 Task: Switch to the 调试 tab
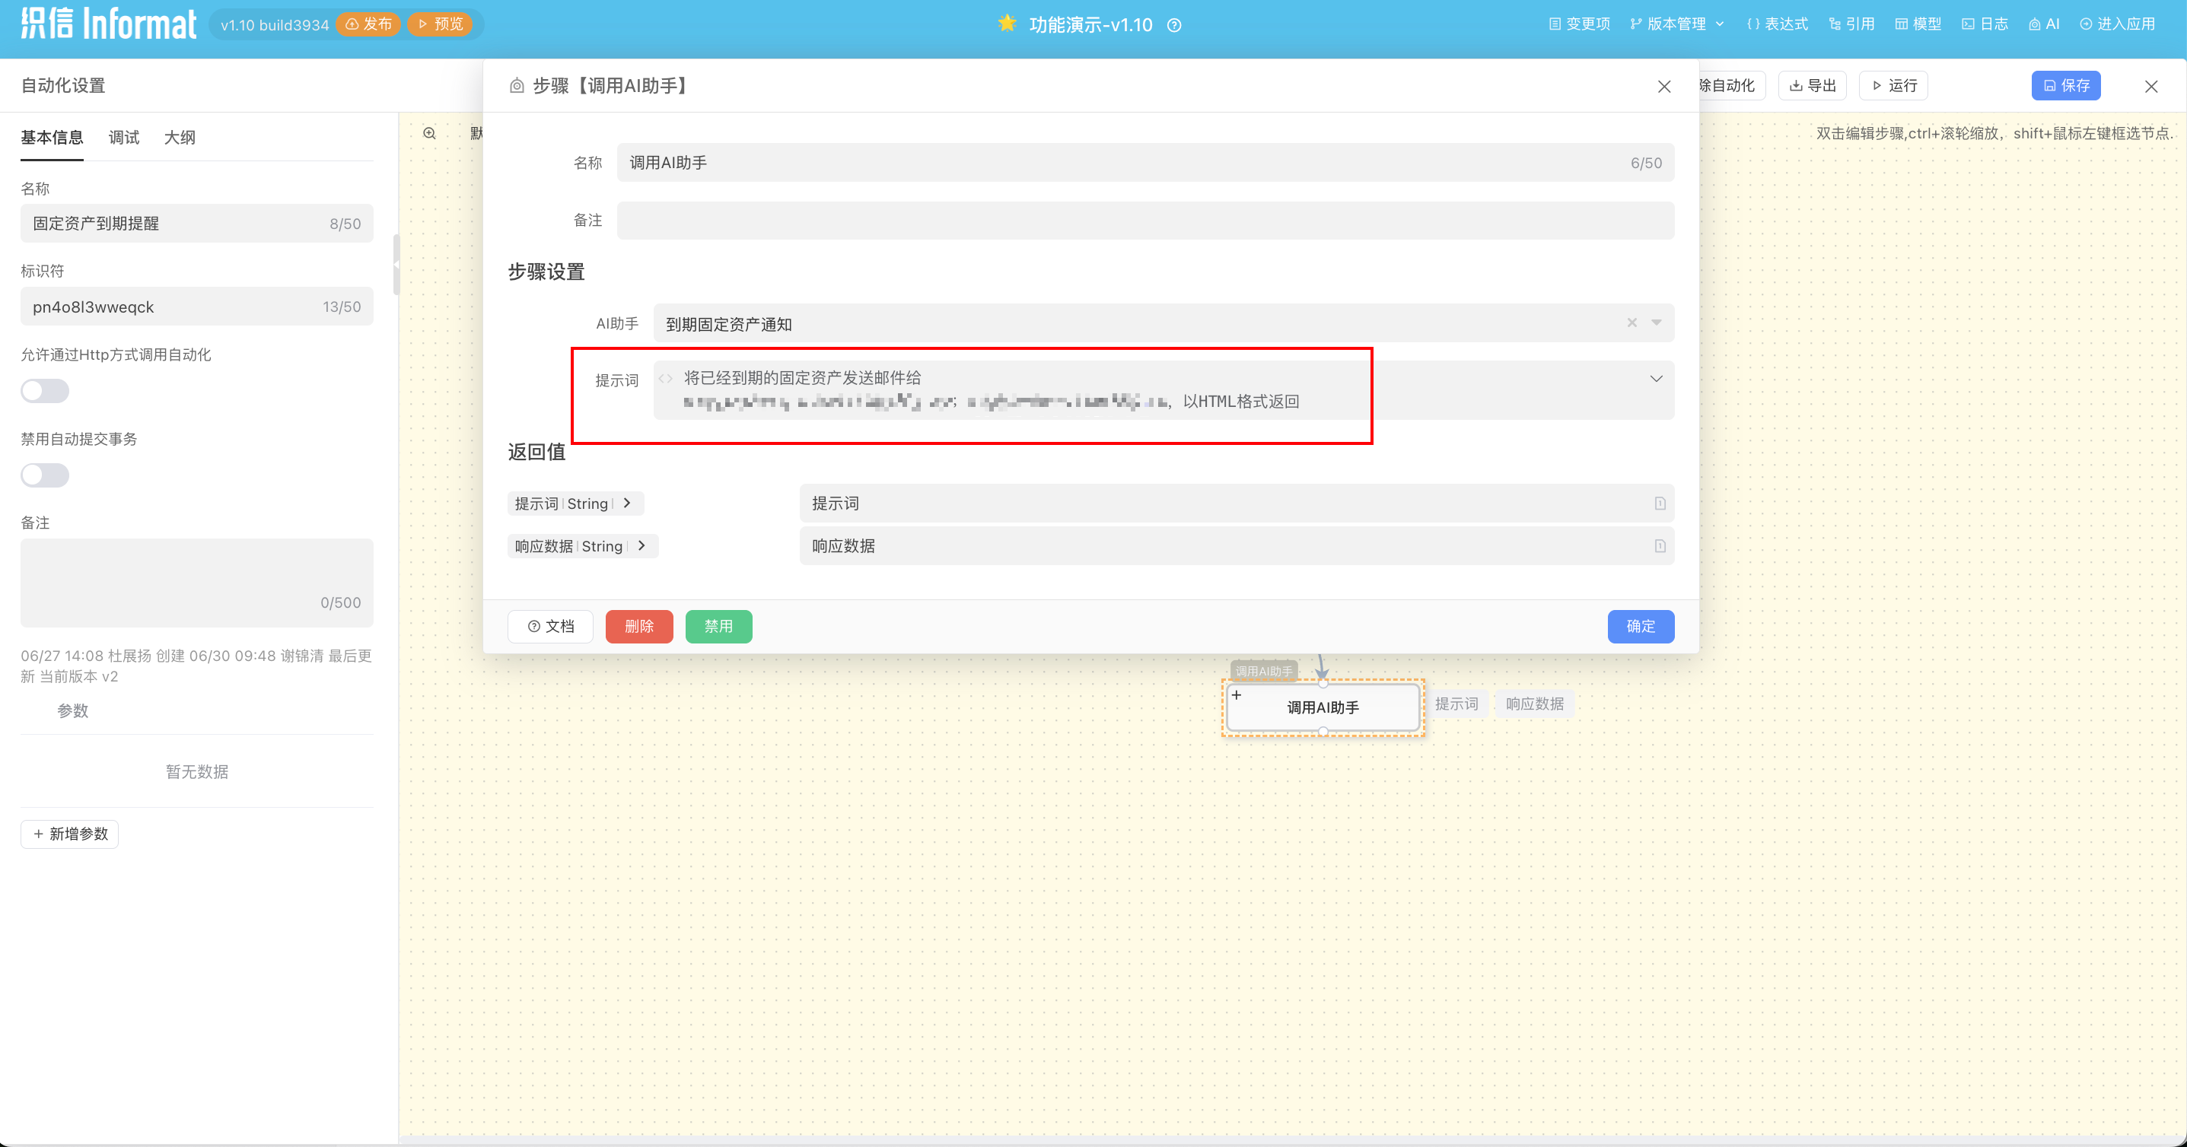pyautogui.click(x=124, y=138)
